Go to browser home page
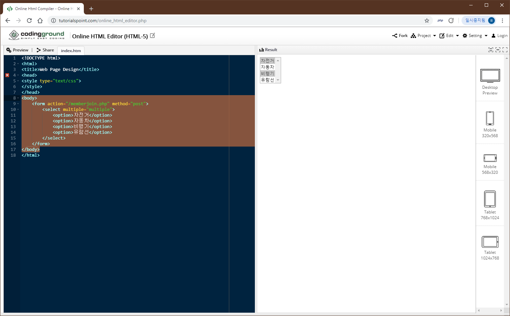Image resolution: width=510 pixels, height=316 pixels. pos(40,21)
